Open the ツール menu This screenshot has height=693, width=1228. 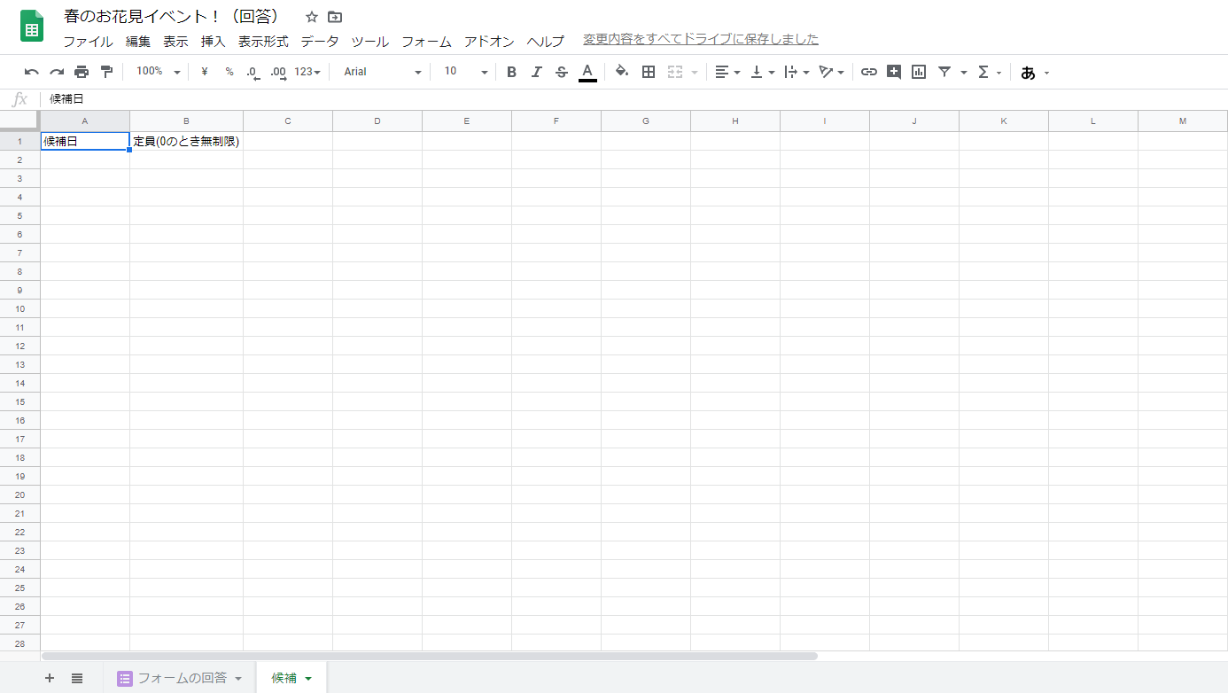(x=370, y=42)
